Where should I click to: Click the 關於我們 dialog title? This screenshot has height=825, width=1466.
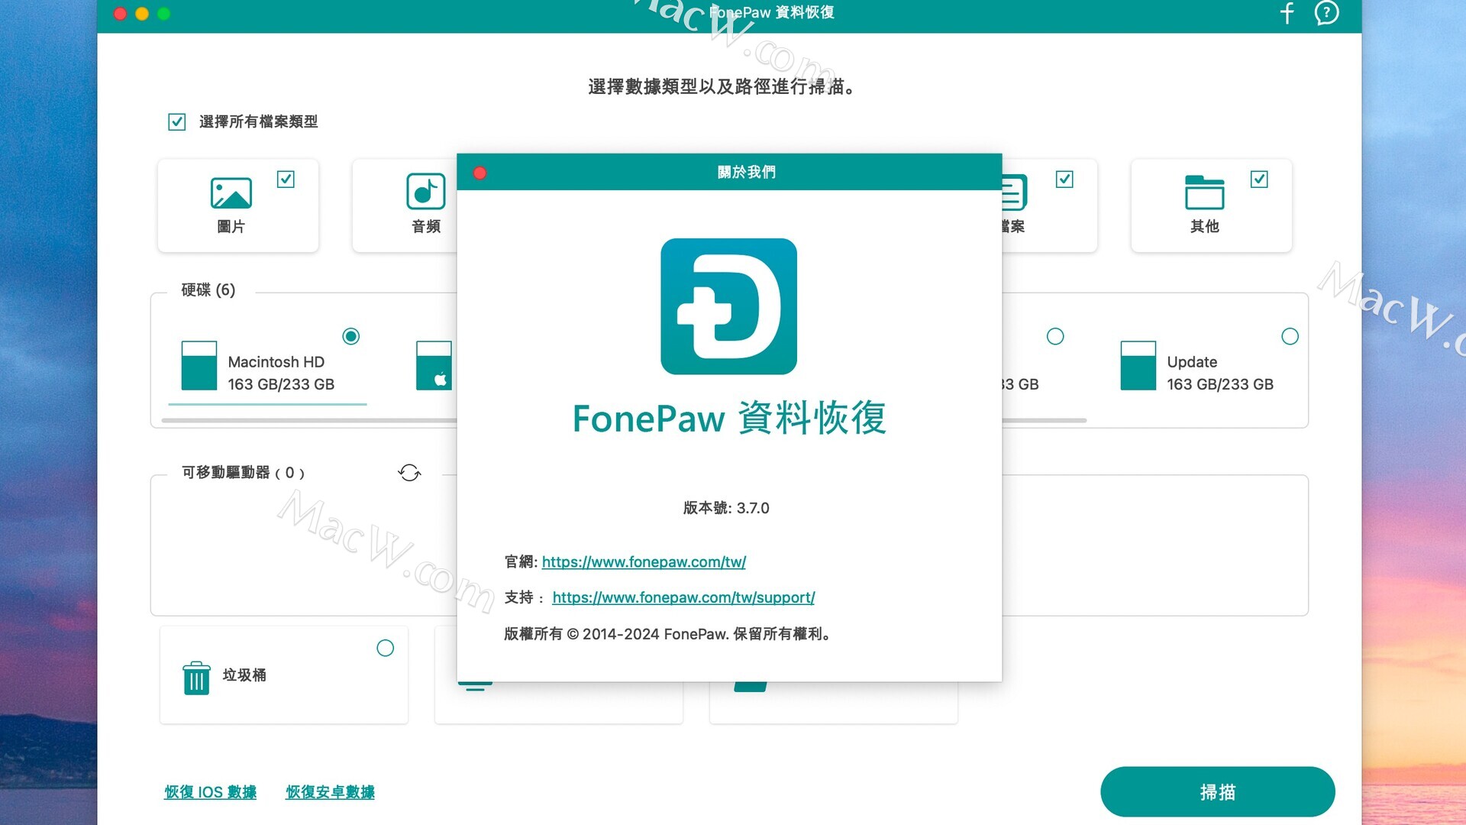(x=746, y=173)
